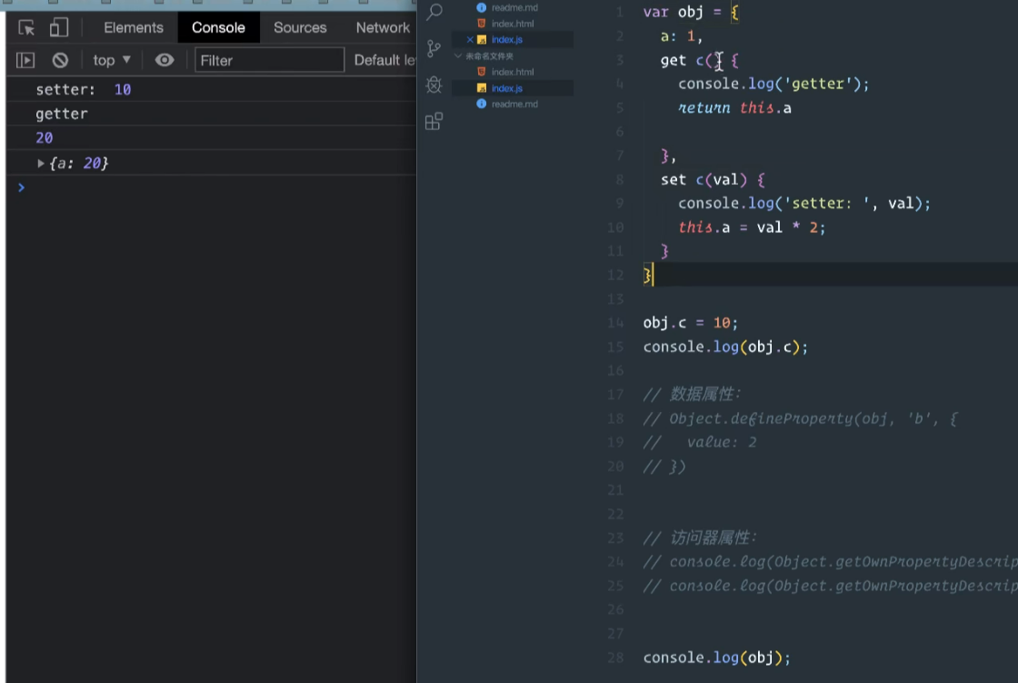Click the 'getter' console log row

[x=212, y=114]
